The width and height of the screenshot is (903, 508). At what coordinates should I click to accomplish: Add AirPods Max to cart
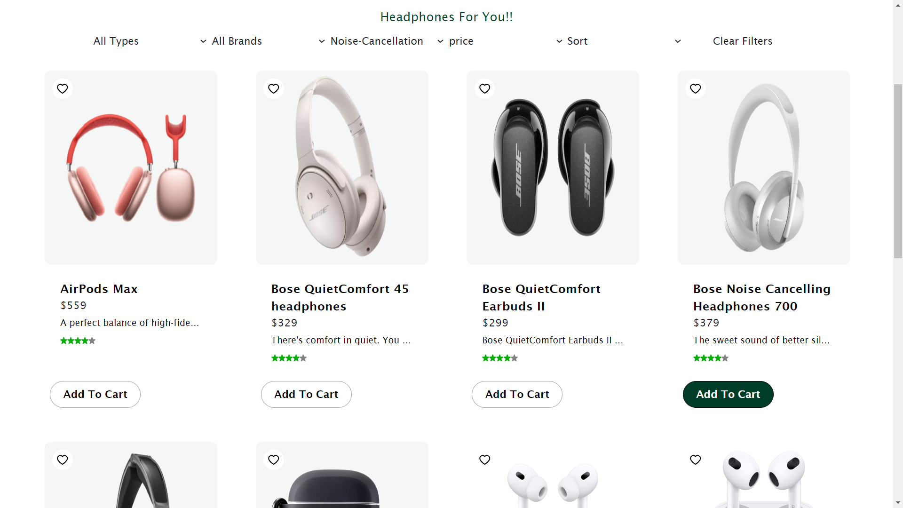[95, 394]
